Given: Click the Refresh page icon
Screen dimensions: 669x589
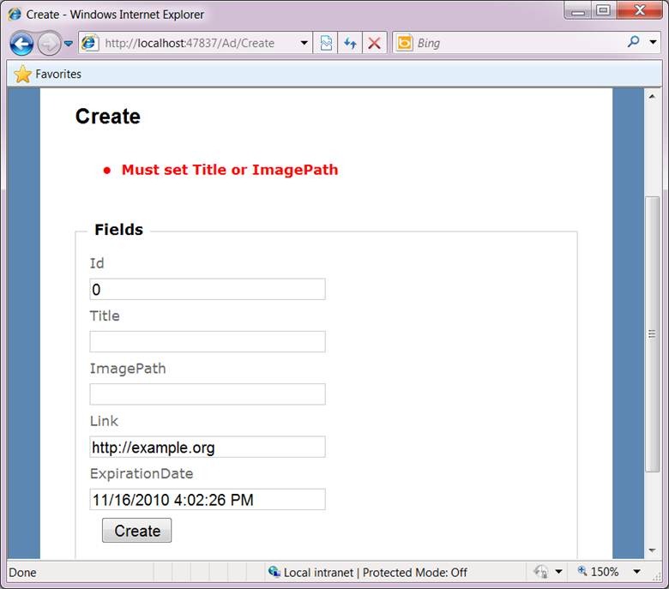Looking at the screenshot, I should click(x=350, y=43).
